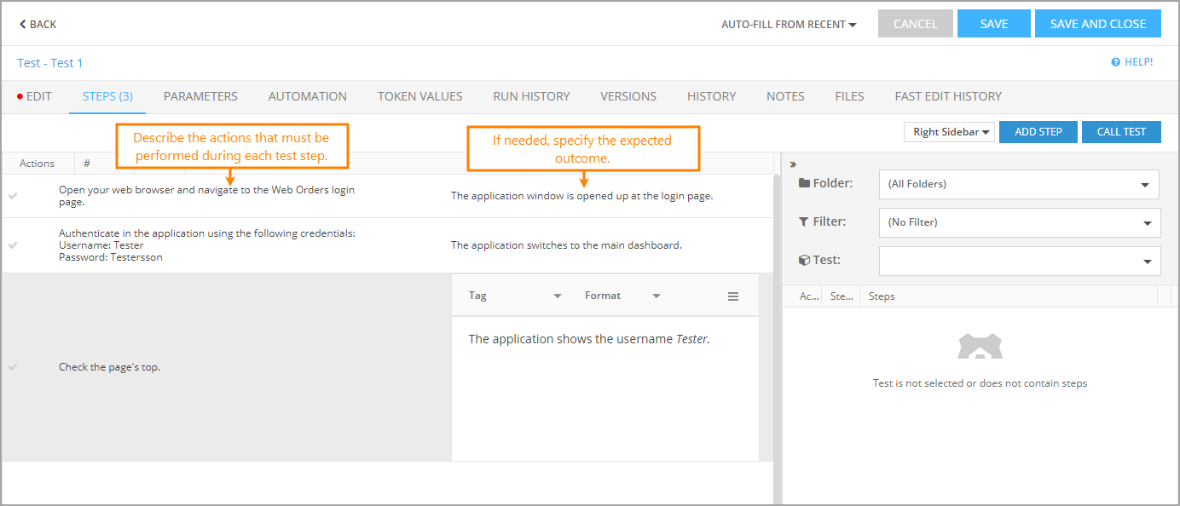Open the RUN HISTORY tab
This screenshot has height=506, width=1180.
[x=531, y=96]
